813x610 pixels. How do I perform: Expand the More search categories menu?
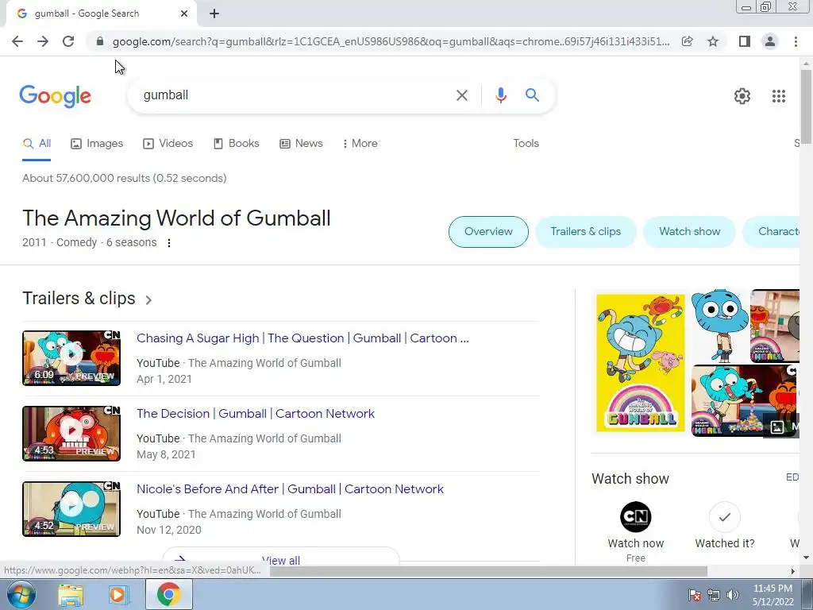tap(360, 144)
